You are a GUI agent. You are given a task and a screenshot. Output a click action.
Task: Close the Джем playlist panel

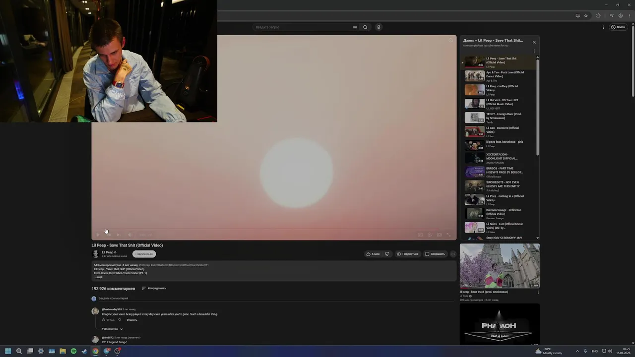click(x=534, y=42)
